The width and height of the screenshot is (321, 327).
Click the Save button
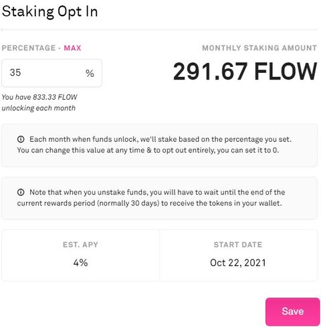[292, 312]
